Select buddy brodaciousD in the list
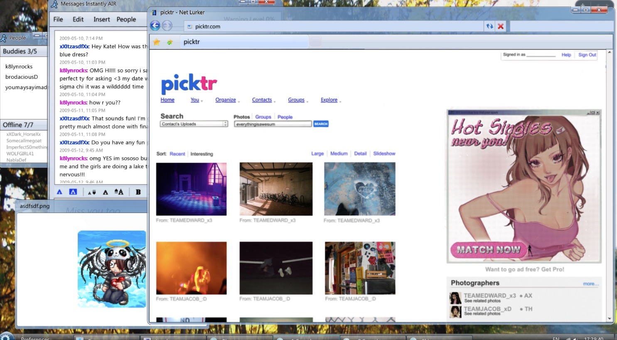 22,77
